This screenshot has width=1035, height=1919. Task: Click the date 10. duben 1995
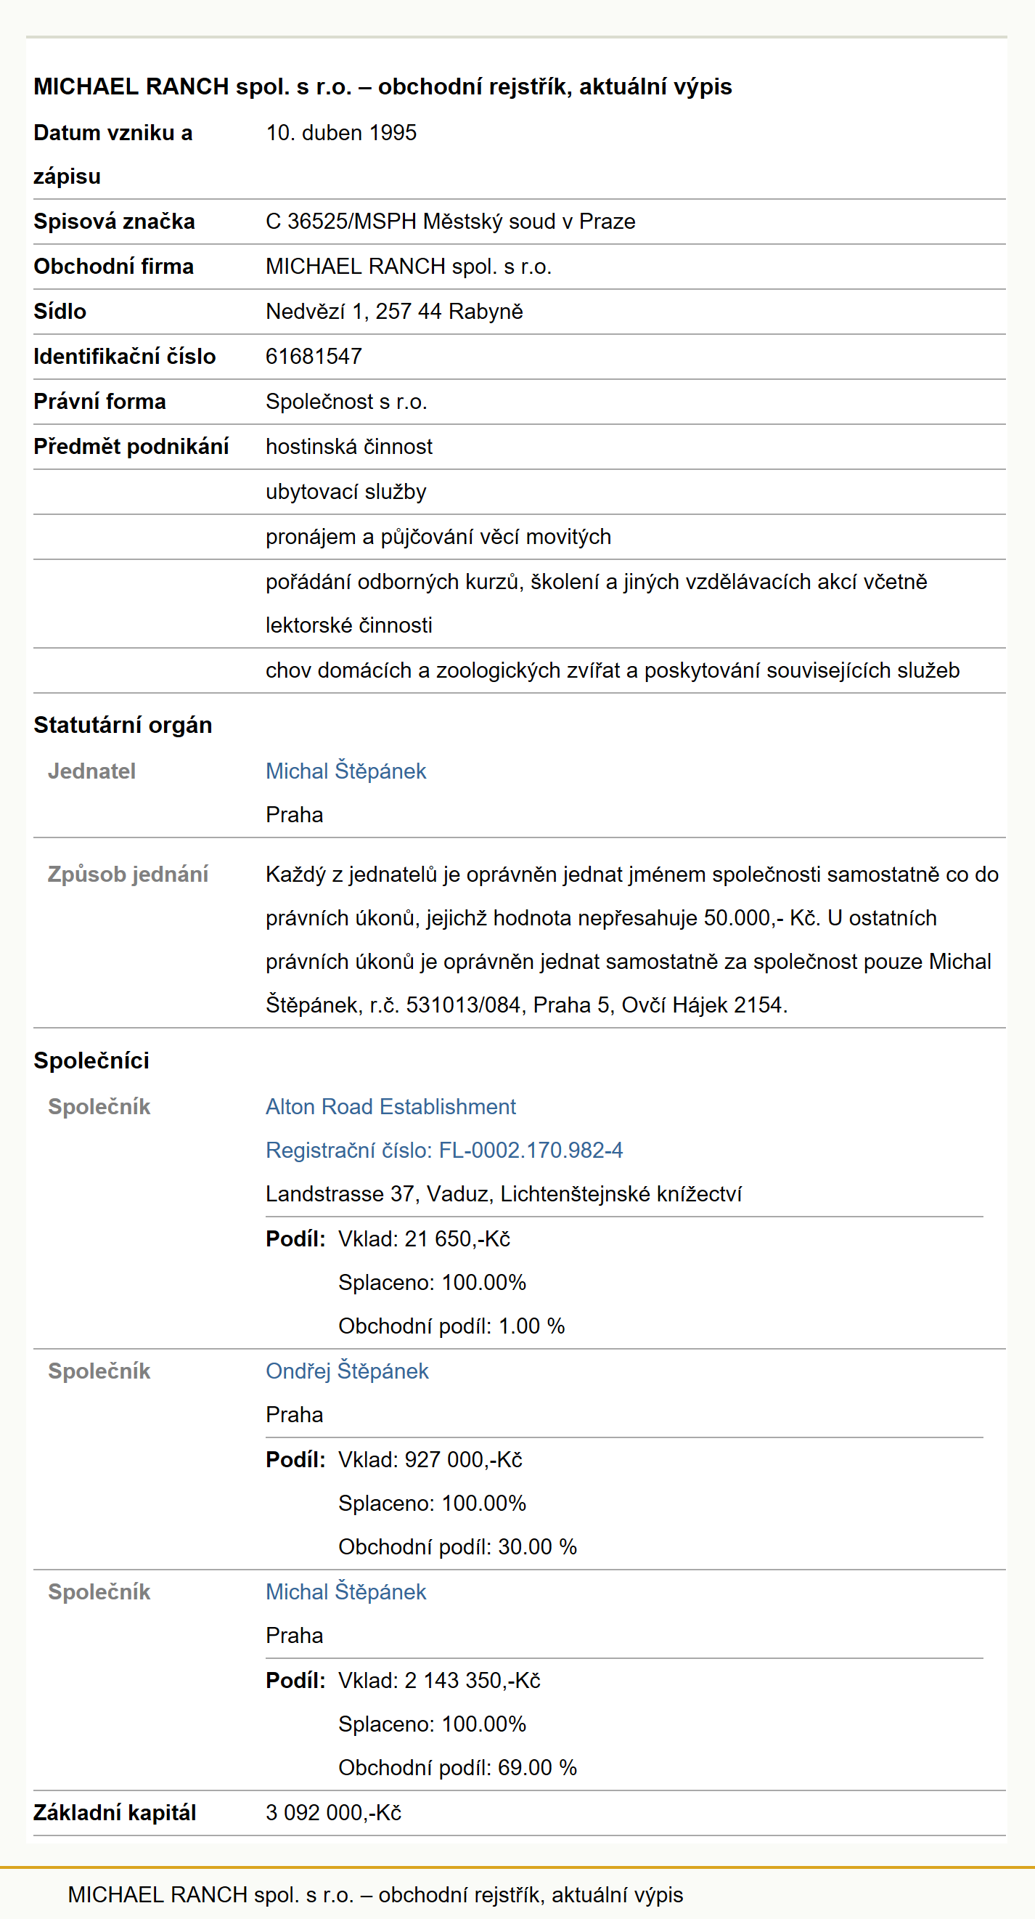pyautogui.click(x=341, y=133)
